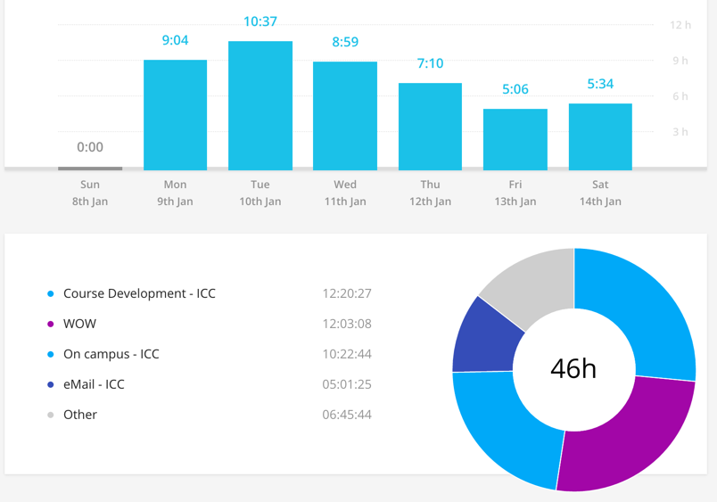Screen dimensions: 717x502
Task: Select the 06:45:44 duration value
Action: pyautogui.click(x=347, y=415)
